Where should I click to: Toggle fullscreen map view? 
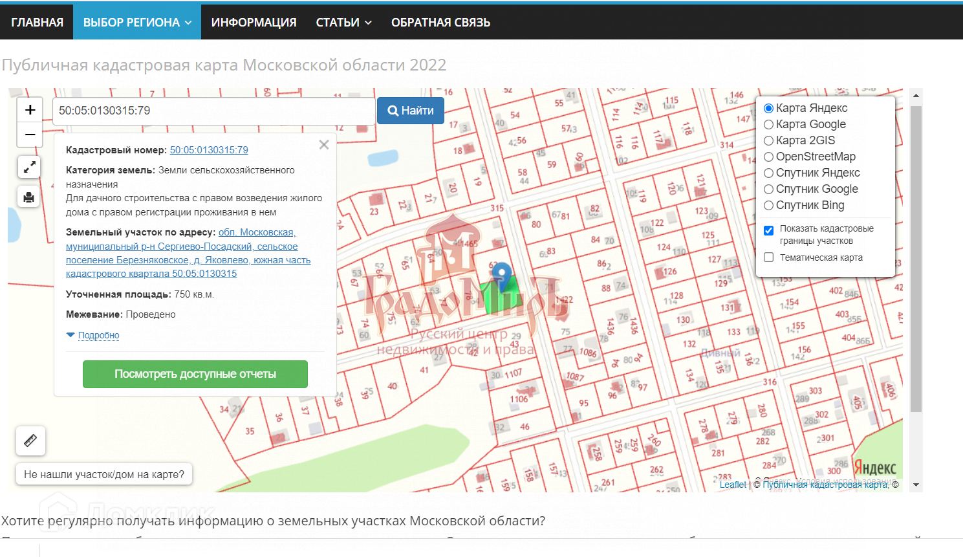29,167
